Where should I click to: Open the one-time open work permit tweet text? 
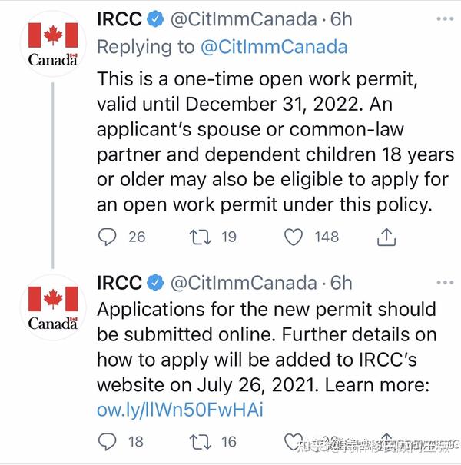[x=275, y=141]
